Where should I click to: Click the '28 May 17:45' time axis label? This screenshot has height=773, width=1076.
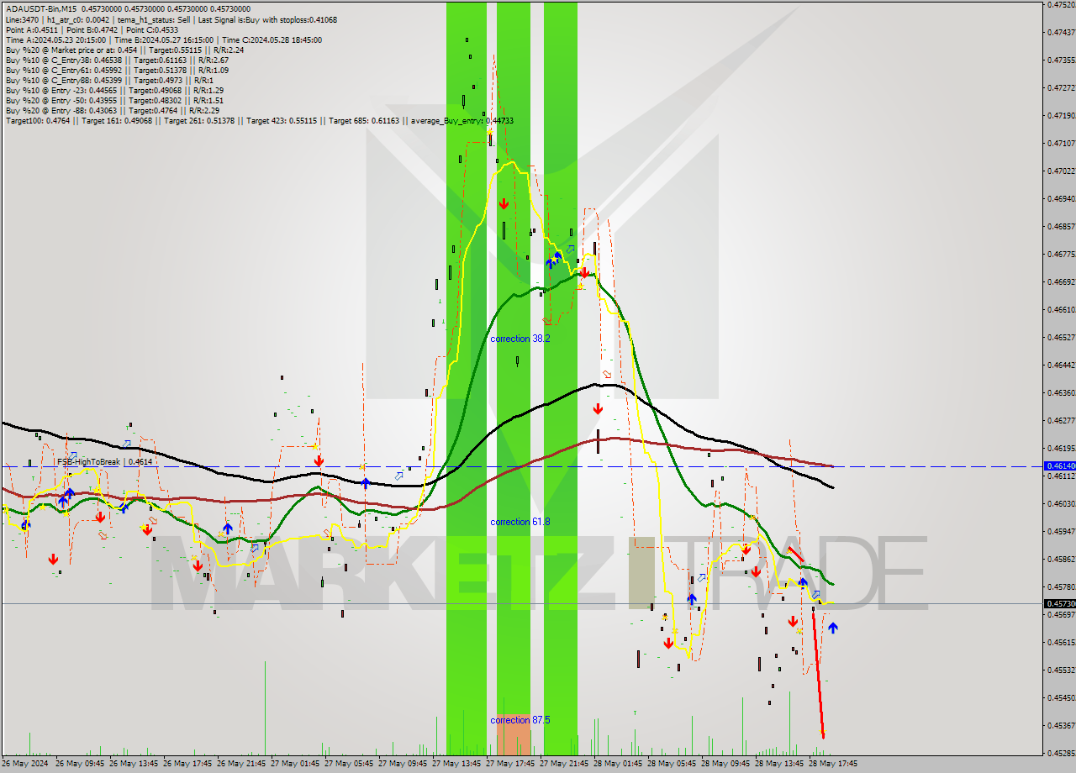pyautogui.click(x=834, y=764)
